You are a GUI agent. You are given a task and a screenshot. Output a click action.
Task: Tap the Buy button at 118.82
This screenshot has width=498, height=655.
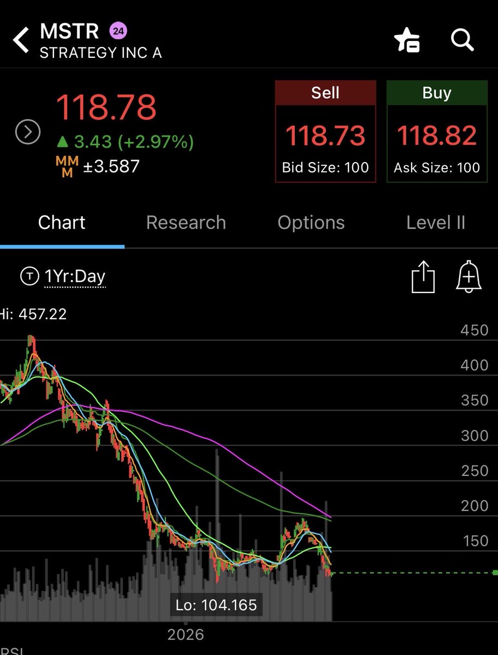437,132
